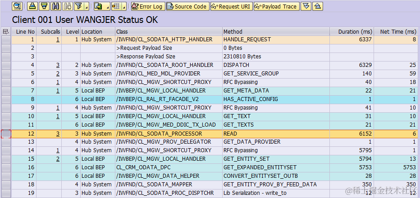The height and width of the screenshot is (198, 420).
Task: Collapse all trace nodes with up-arrow icon
Action: (317, 6)
